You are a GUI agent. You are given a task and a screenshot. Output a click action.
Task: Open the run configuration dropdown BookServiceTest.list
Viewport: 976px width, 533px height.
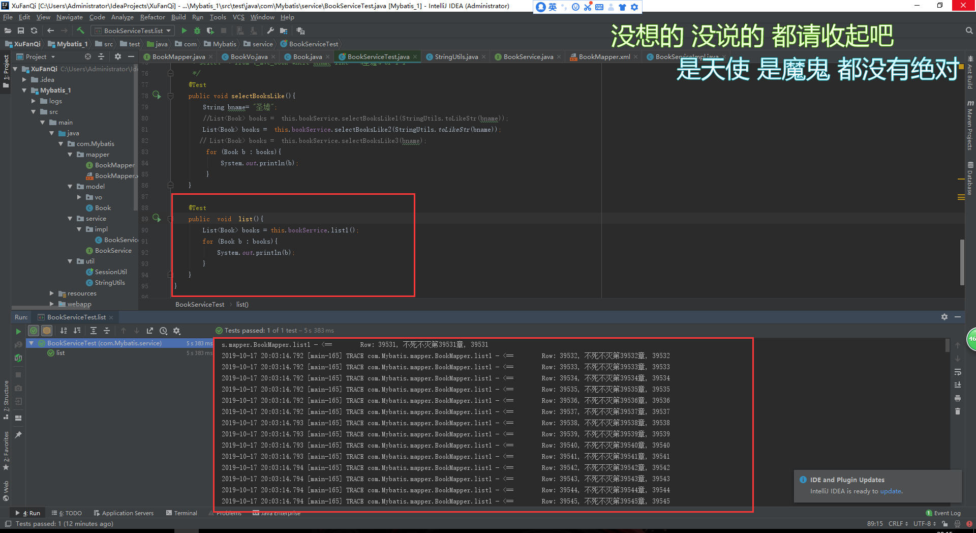click(133, 31)
